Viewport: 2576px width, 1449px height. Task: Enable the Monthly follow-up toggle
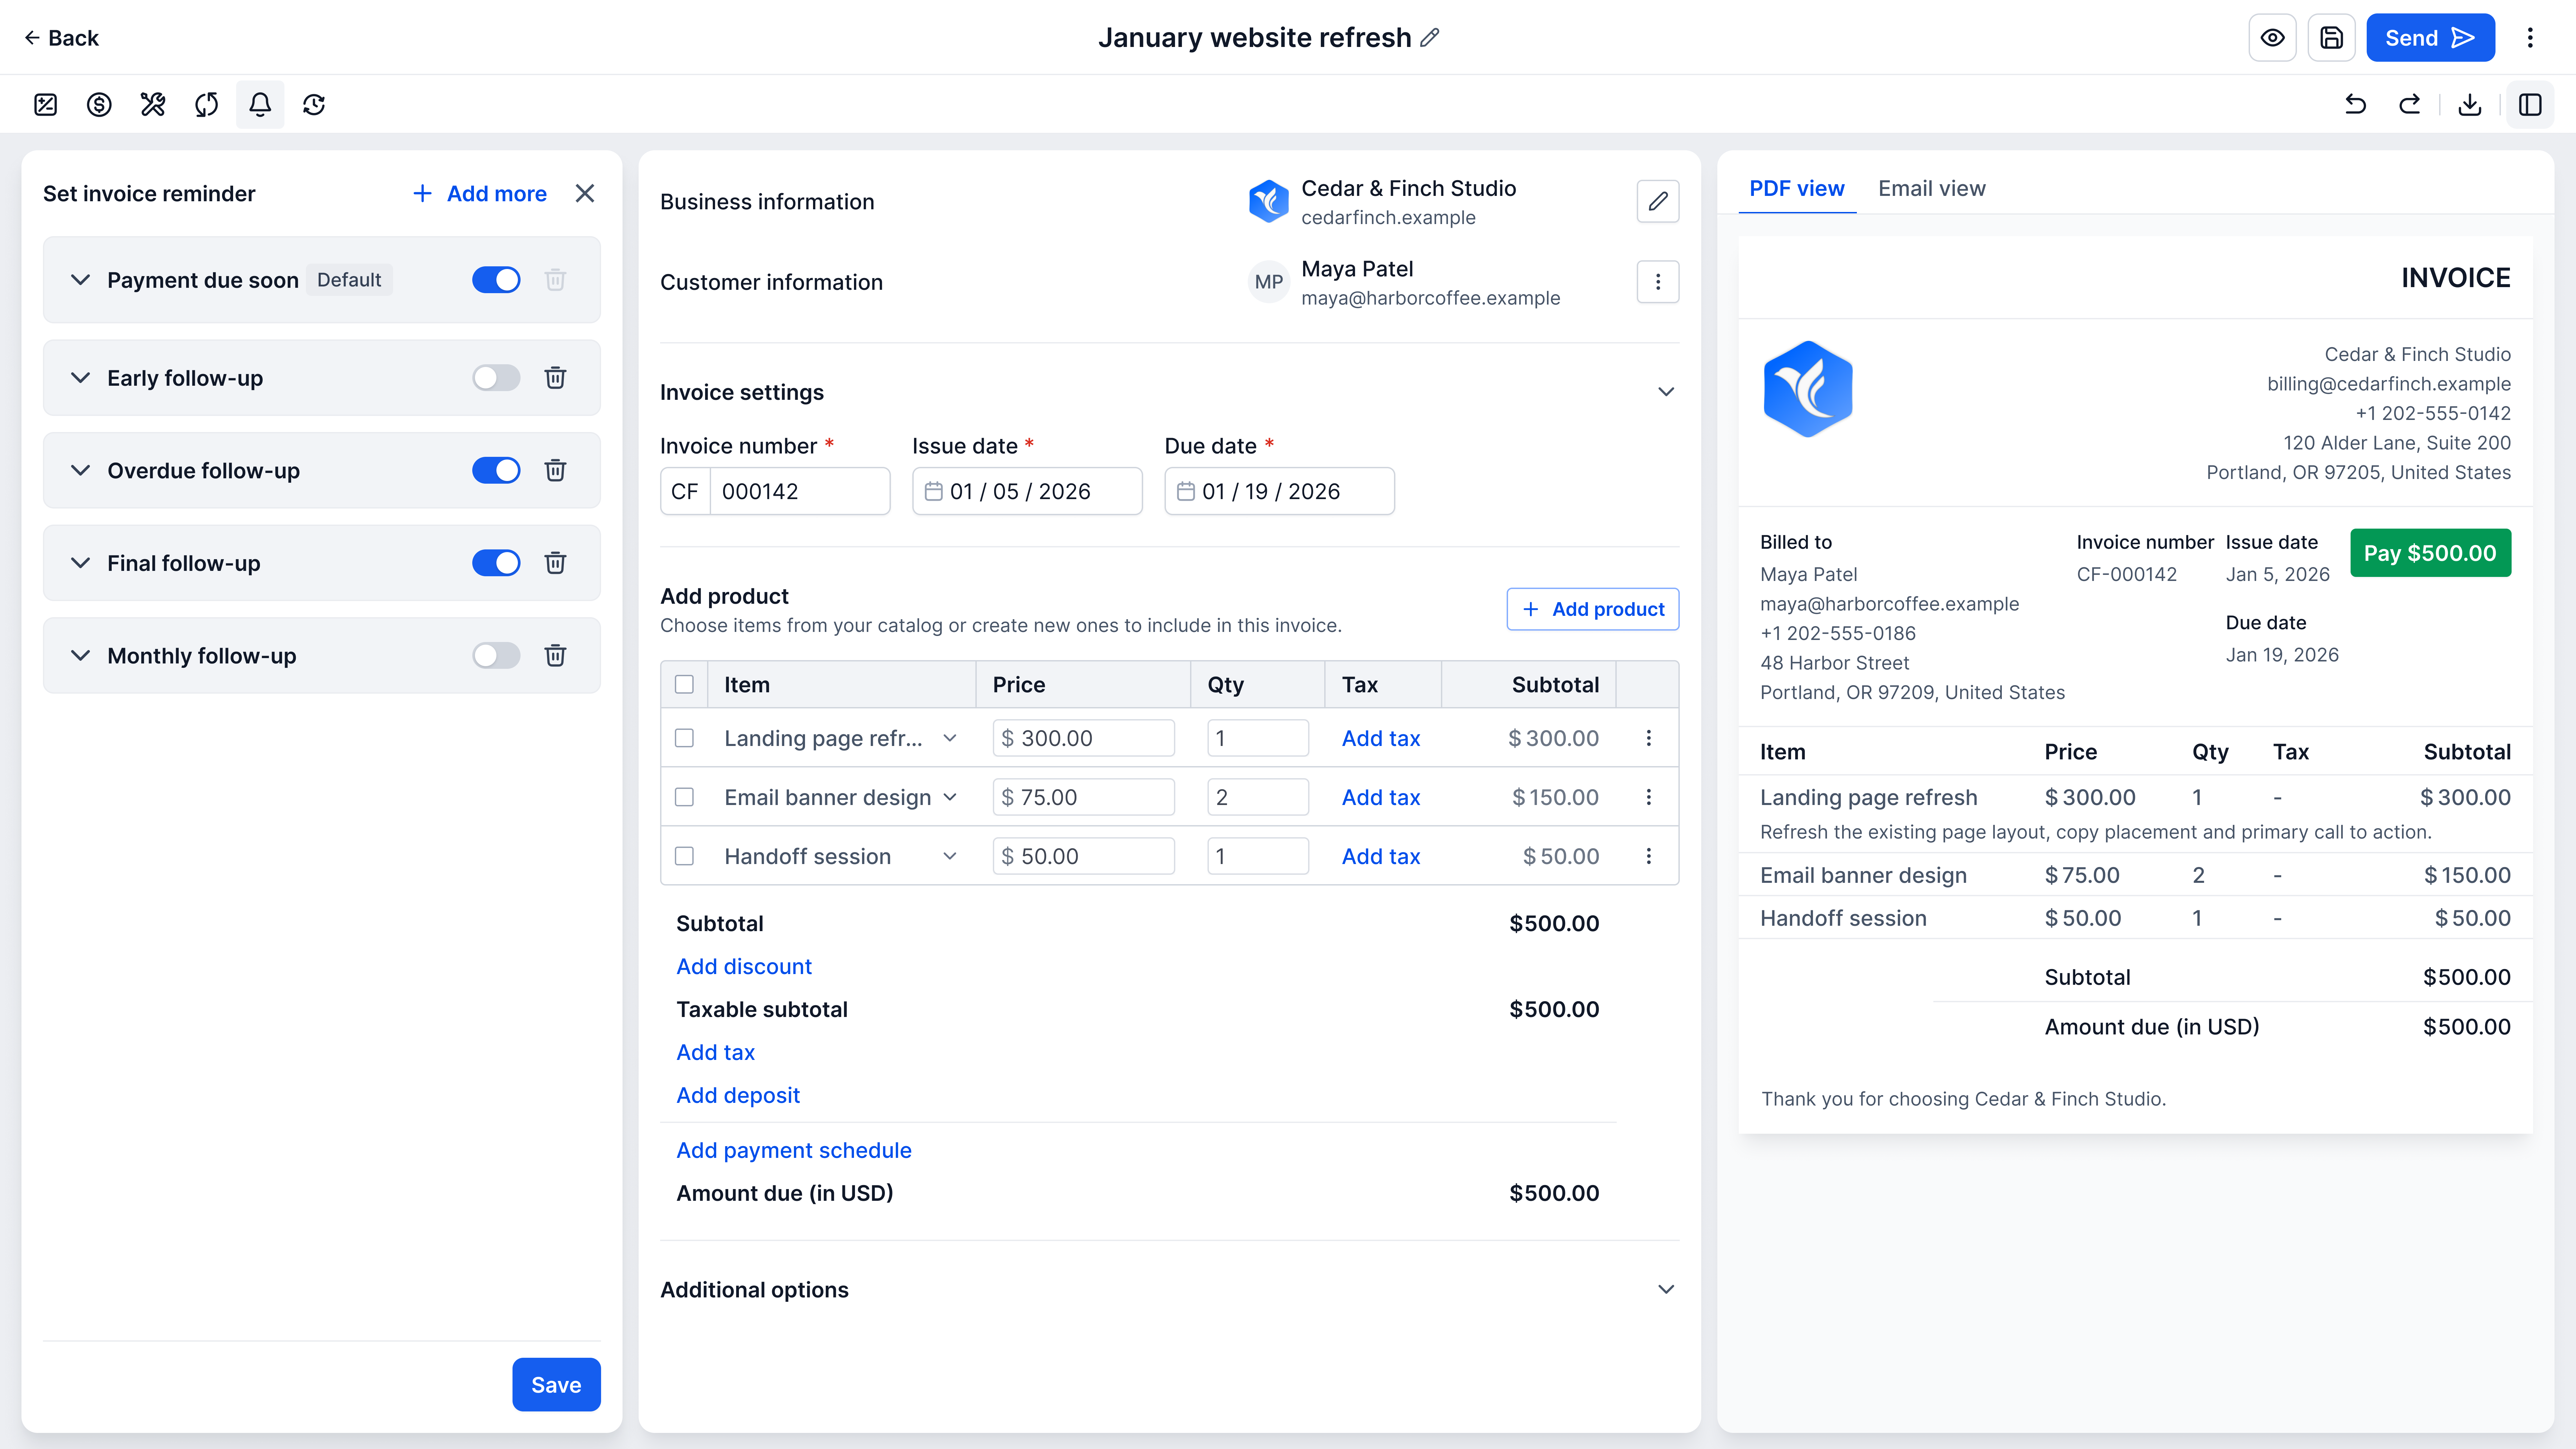pos(496,656)
